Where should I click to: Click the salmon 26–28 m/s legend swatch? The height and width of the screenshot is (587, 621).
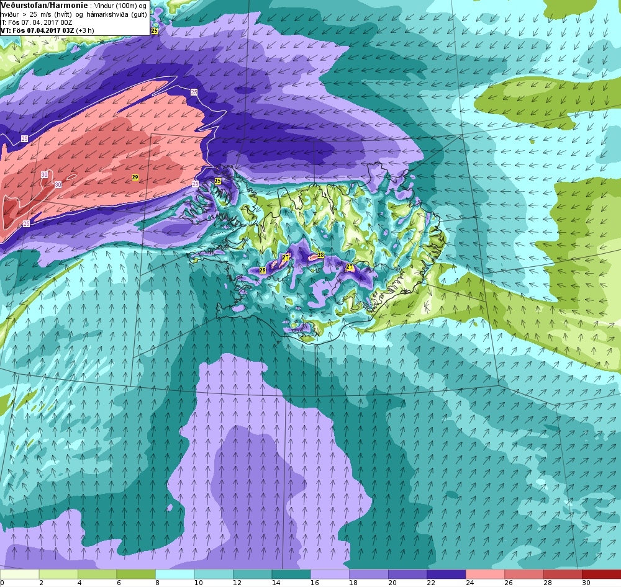(x=524, y=574)
